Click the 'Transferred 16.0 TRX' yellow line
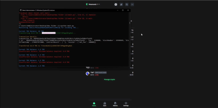The height and width of the screenshot is (108, 218). click(x=46, y=46)
